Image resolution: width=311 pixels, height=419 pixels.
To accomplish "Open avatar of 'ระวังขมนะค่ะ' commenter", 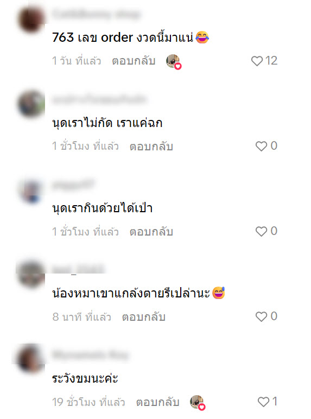I will [x=31, y=359].
